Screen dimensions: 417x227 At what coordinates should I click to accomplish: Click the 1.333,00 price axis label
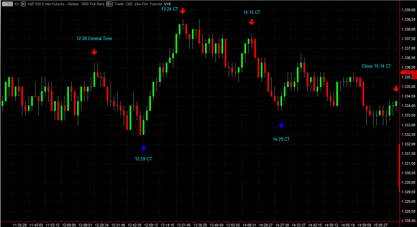pyautogui.click(x=408, y=125)
